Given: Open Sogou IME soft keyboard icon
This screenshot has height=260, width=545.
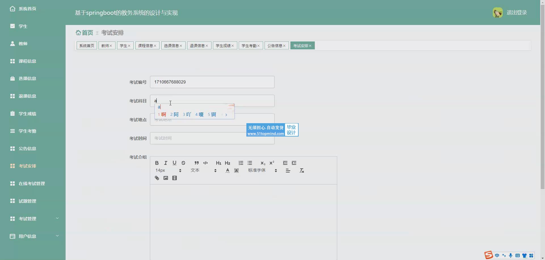Looking at the screenshot, I should (x=517, y=255).
